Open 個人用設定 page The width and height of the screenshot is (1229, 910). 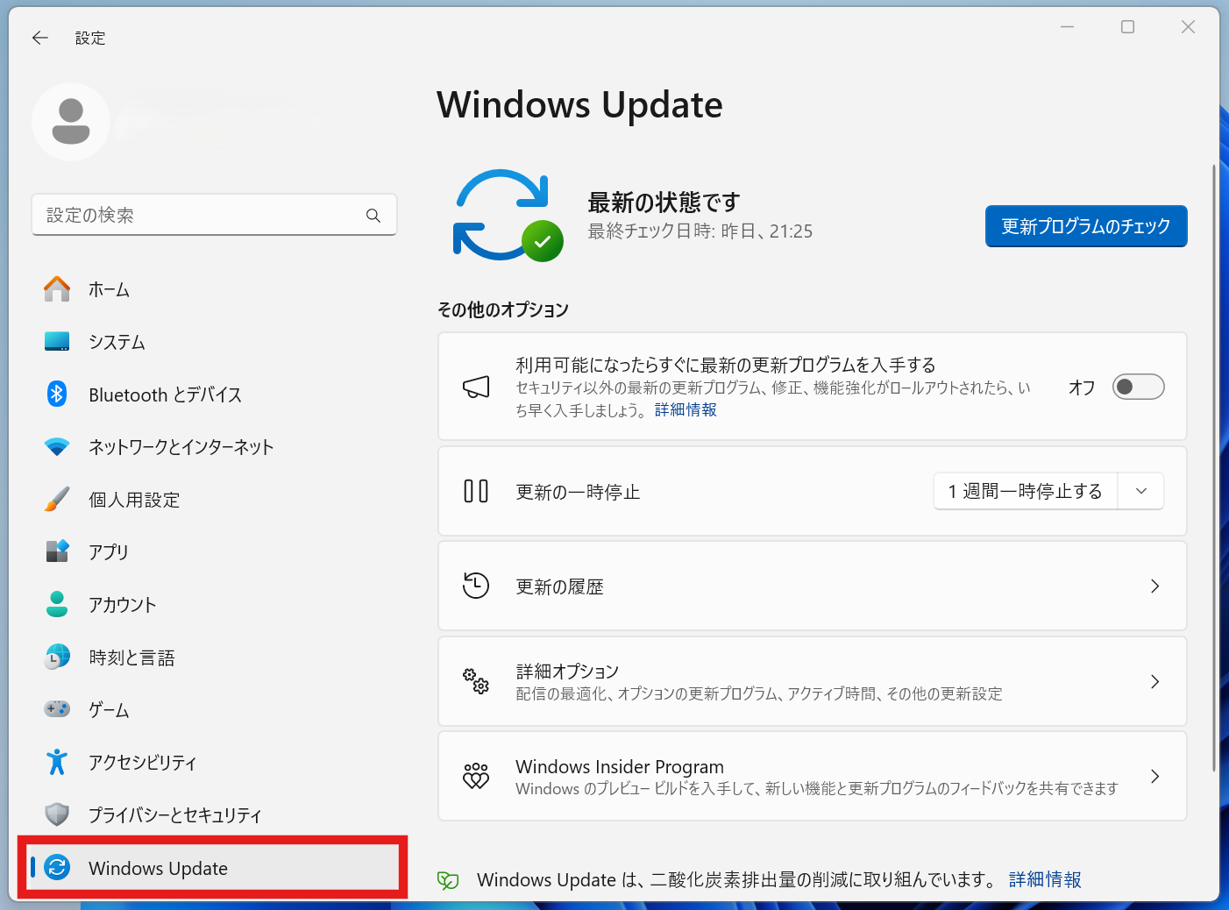(214, 500)
